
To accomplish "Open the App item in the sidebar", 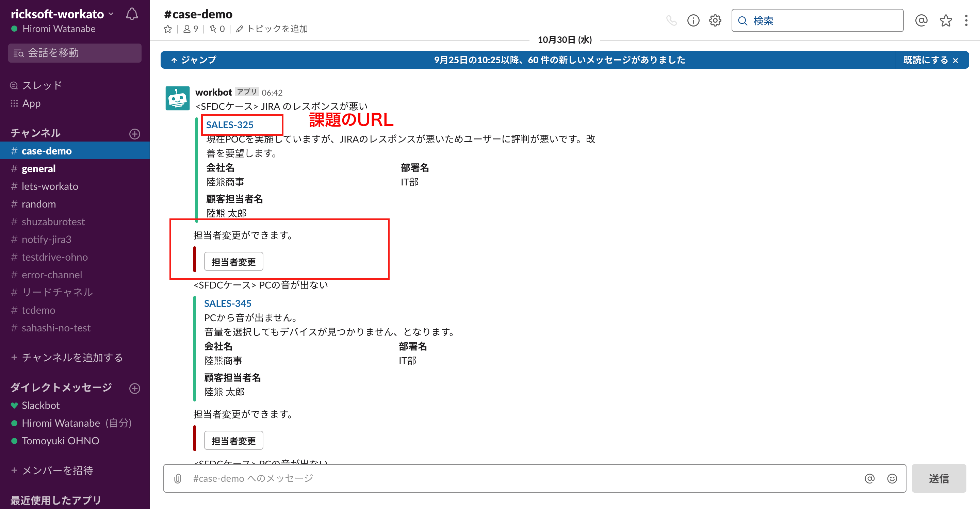I will tap(31, 103).
